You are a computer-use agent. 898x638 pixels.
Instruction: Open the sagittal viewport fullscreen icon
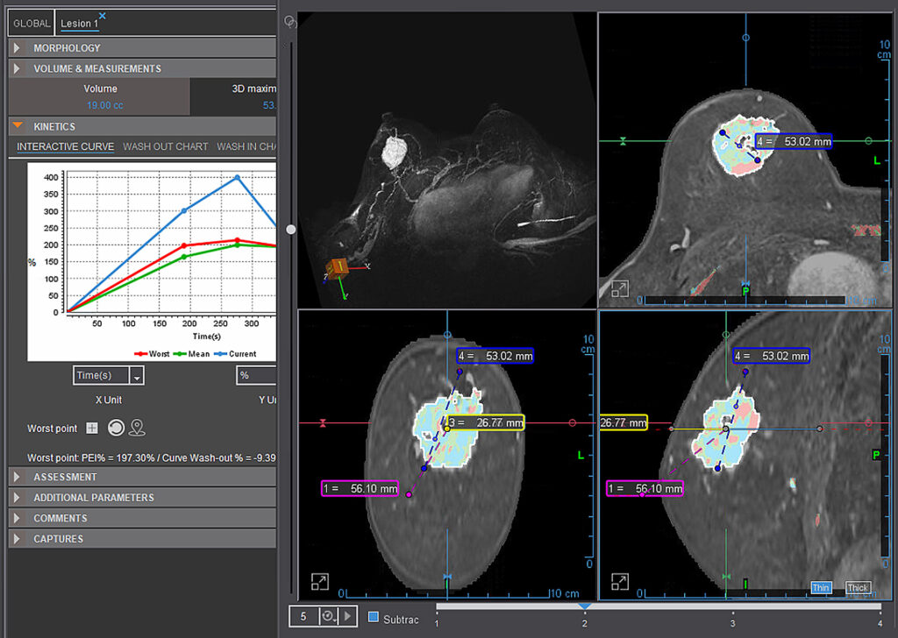click(619, 582)
